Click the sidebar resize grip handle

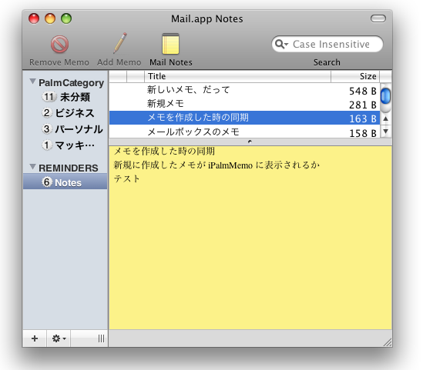point(101,338)
